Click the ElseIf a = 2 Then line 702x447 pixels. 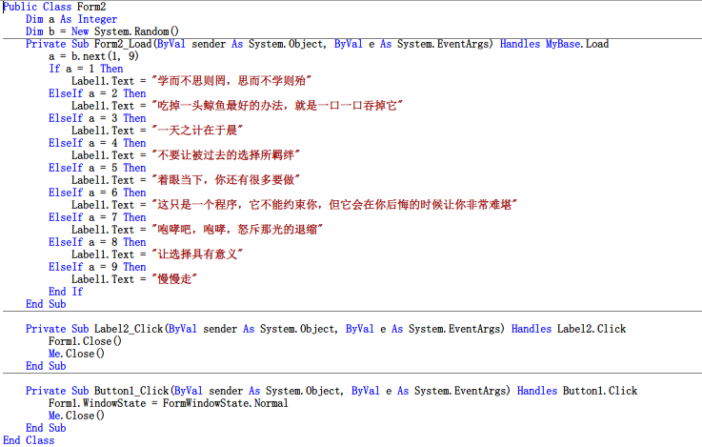tap(97, 93)
